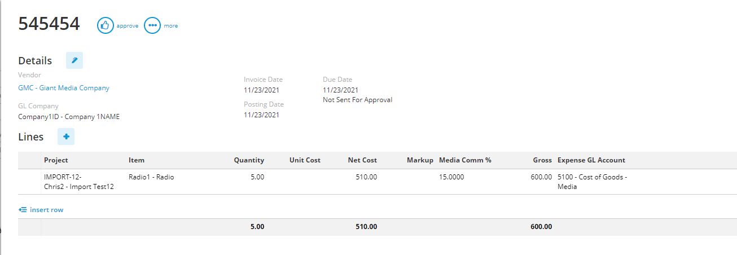Screen dimensions: 737x255
Task: Select the Unit Cost column header
Action: coord(305,160)
